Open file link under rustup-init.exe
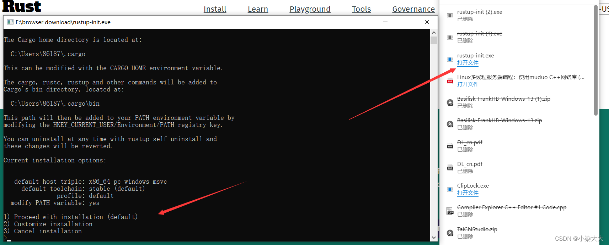Screen dimensions: 609x245 pos(468,63)
